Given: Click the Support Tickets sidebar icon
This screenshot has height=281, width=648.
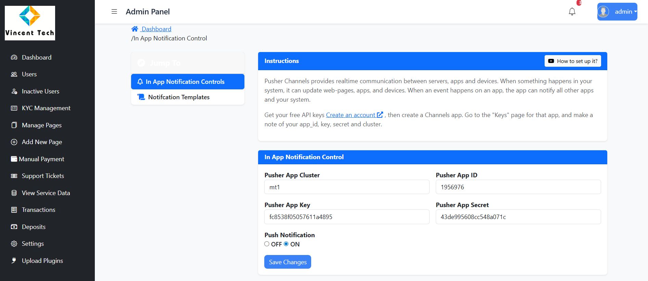Looking at the screenshot, I should click(x=14, y=176).
